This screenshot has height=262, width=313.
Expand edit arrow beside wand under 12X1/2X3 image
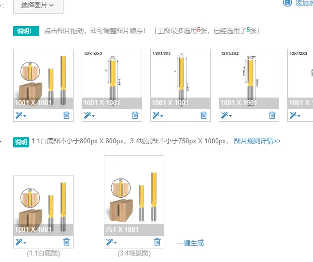point(299,116)
